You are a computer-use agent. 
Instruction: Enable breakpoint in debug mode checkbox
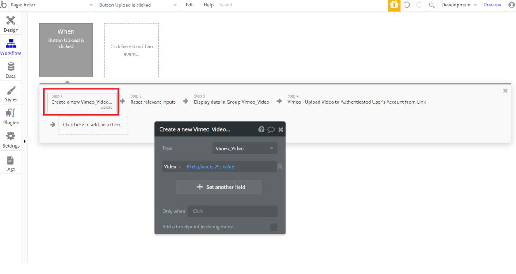(274, 227)
